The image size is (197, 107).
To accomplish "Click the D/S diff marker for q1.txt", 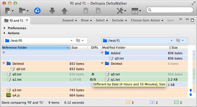I will click(93, 79).
